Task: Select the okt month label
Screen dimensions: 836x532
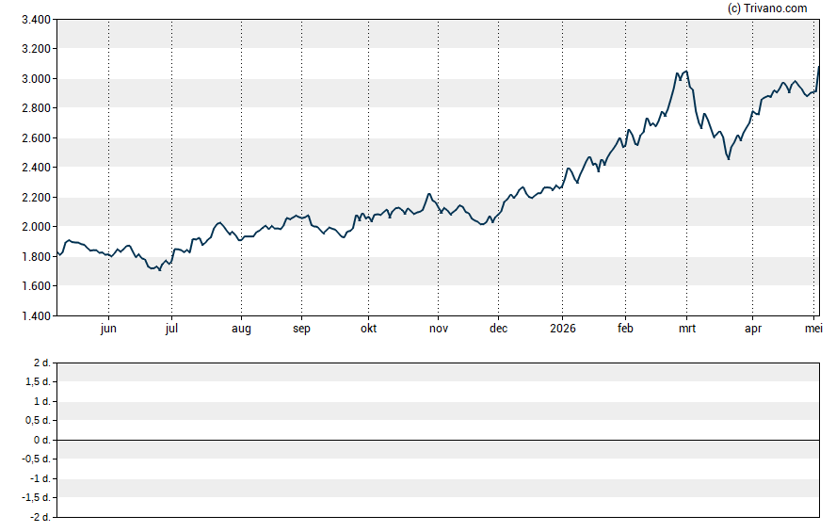Action: pyautogui.click(x=368, y=329)
